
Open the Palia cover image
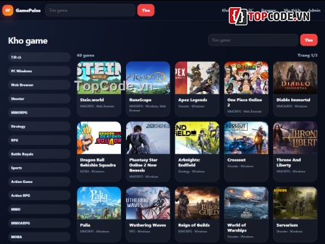(99, 203)
